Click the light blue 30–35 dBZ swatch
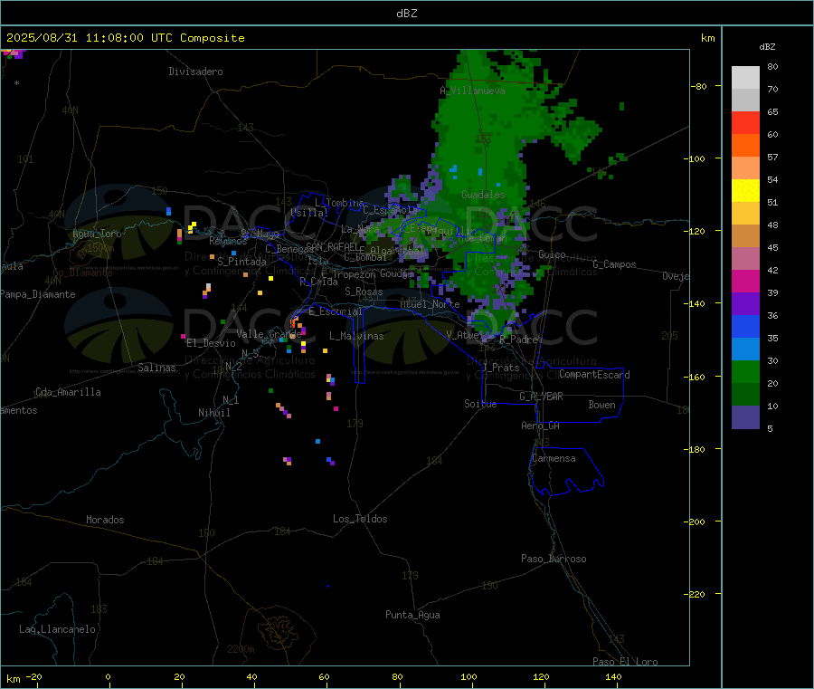The height and width of the screenshot is (689, 814). coord(745,349)
